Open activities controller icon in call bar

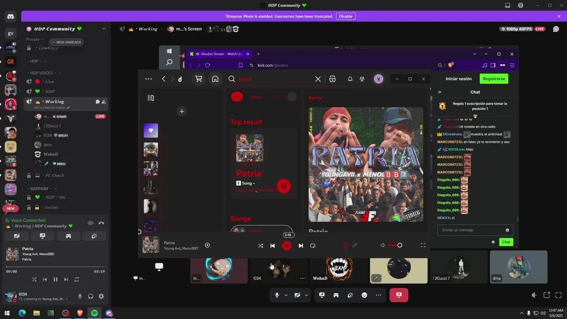336,295
